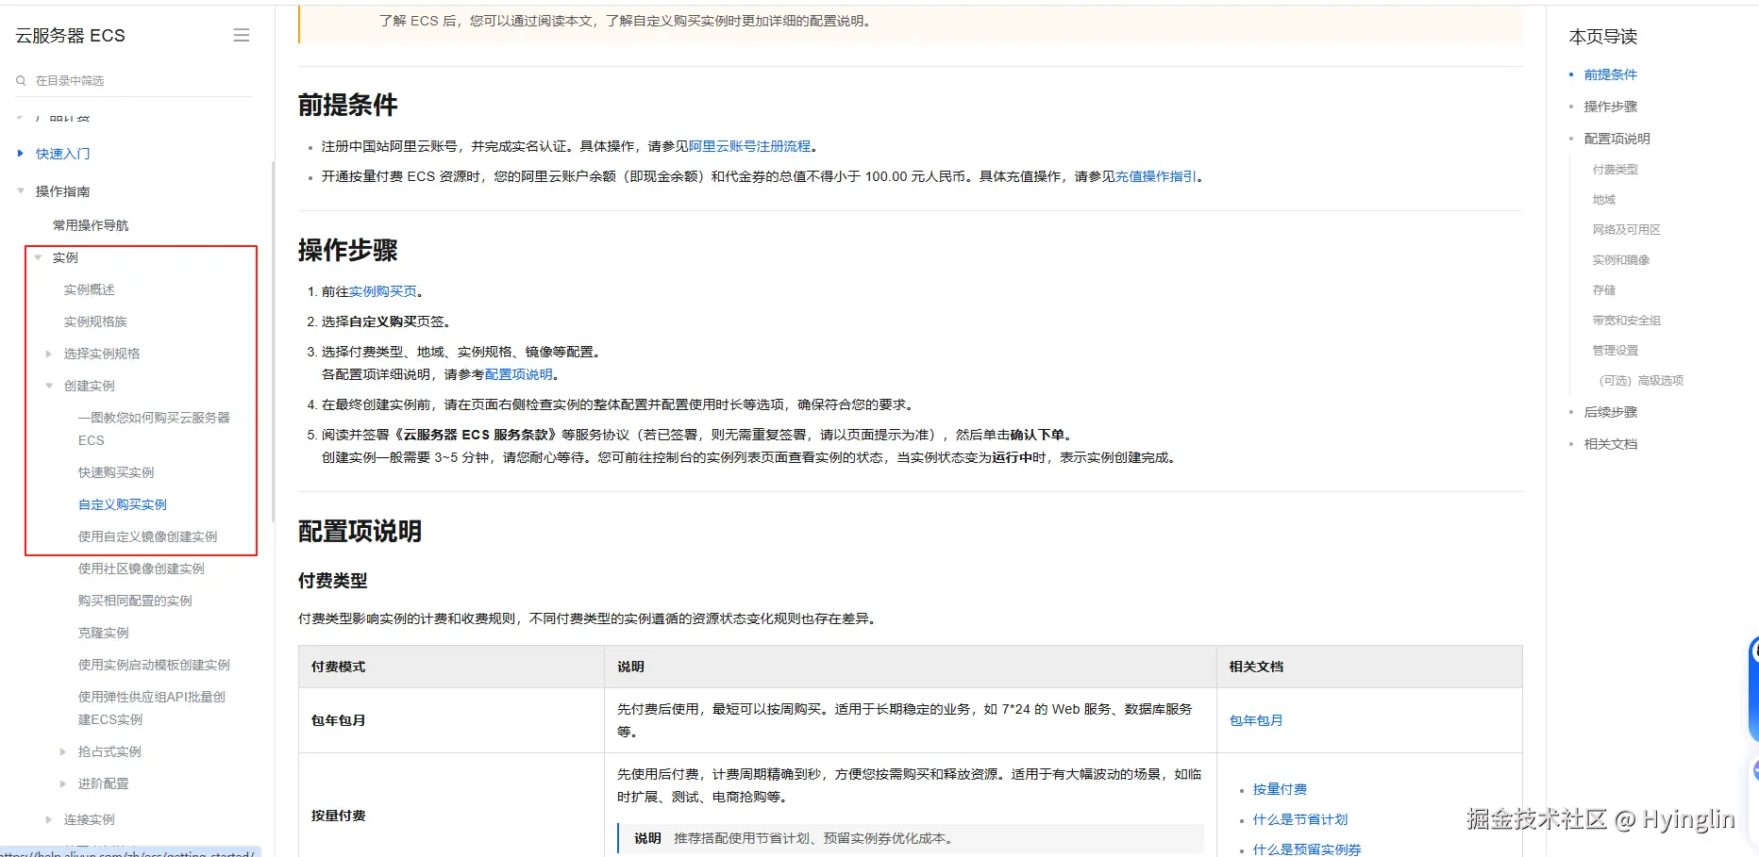Click the search magnifier icon in directory filter

pyautogui.click(x=21, y=81)
